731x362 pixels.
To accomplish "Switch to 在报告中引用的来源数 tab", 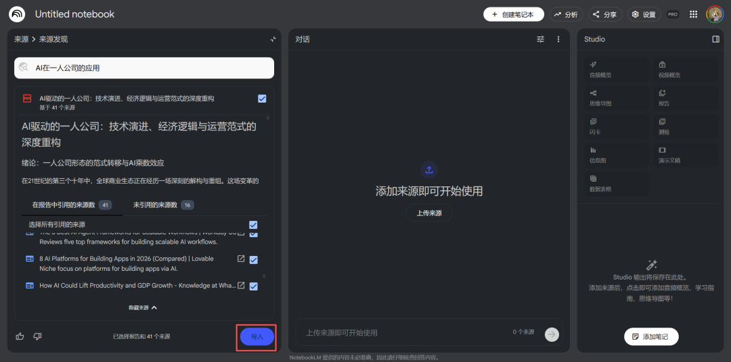I will coord(72,205).
